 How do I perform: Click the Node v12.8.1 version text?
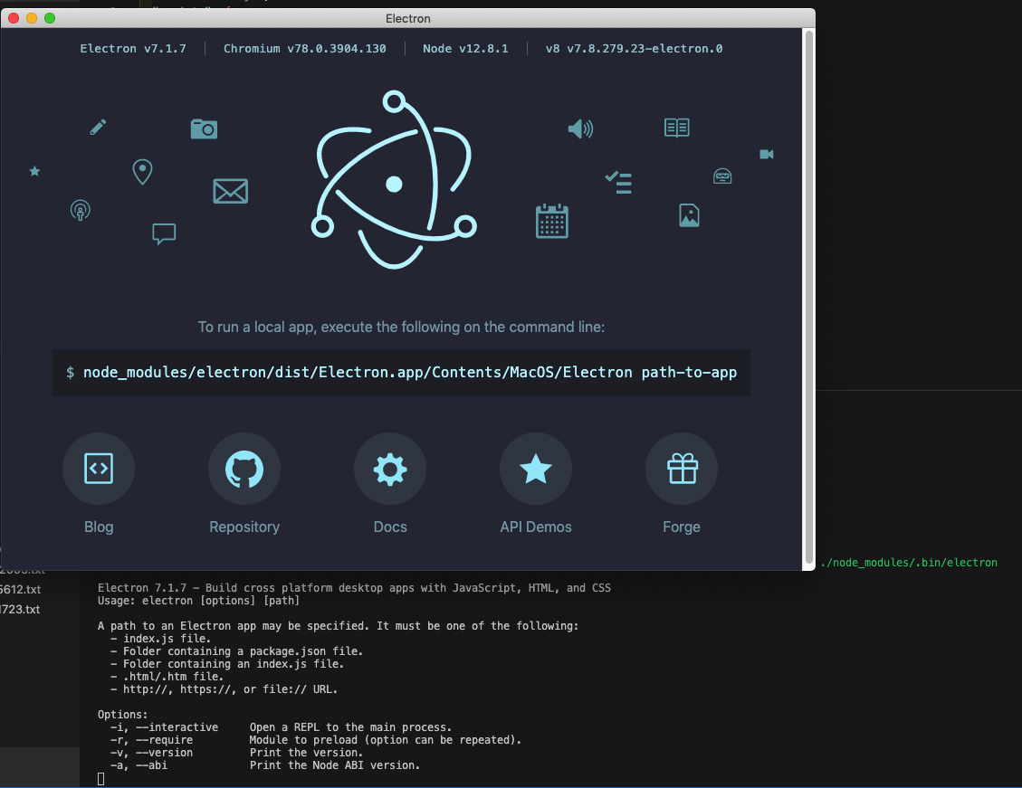click(465, 48)
